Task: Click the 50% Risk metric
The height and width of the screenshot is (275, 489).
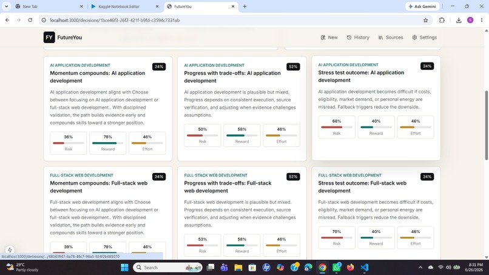Action: (203, 135)
